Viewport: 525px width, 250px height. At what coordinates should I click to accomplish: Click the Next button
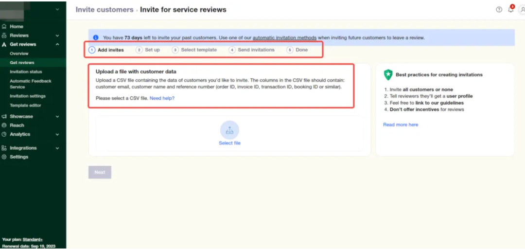pos(100,172)
